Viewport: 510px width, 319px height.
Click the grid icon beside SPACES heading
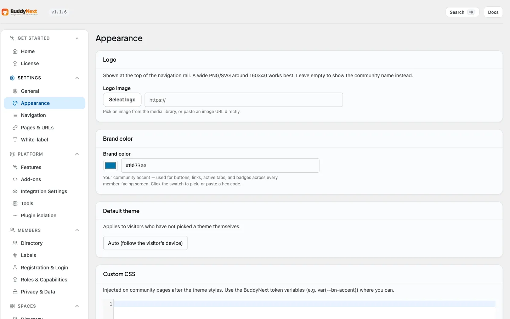(x=12, y=306)
